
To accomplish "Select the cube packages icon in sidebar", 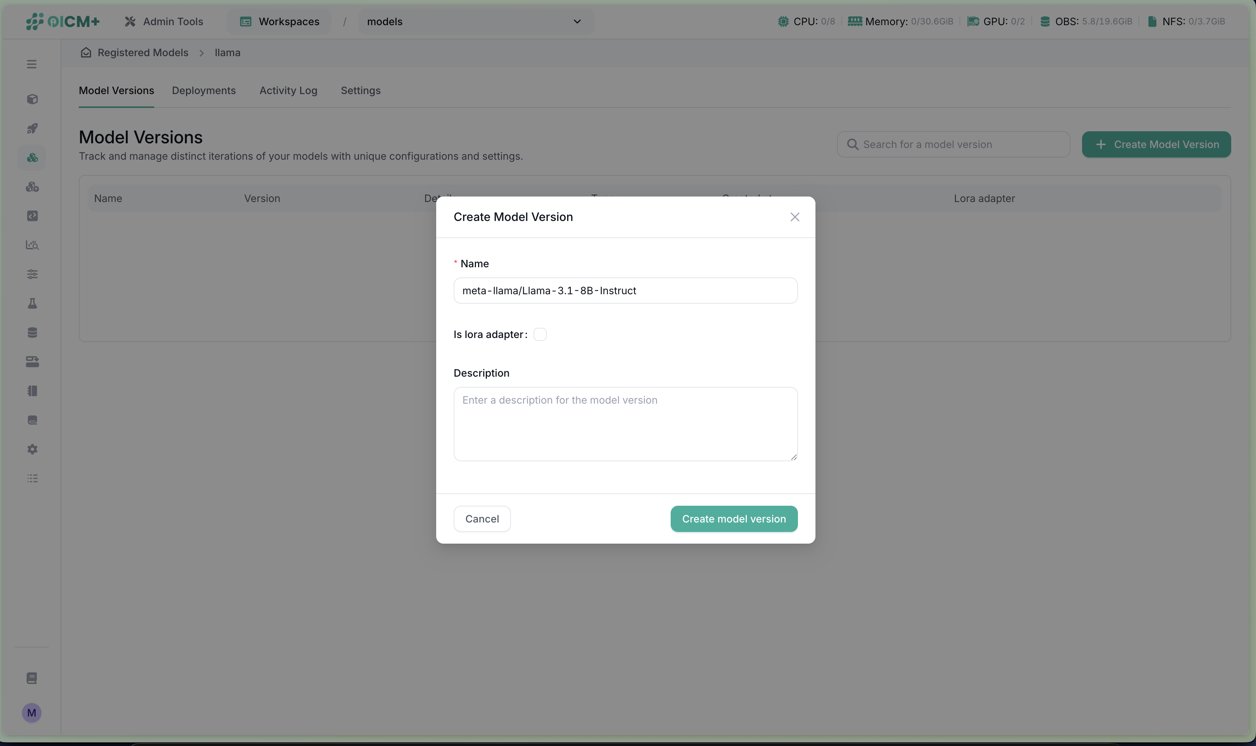I will [32, 98].
